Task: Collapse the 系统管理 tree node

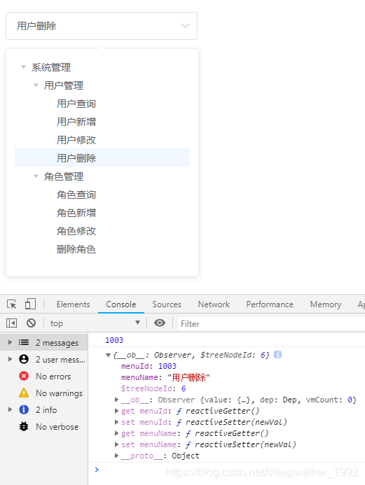Action: pyautogui.click(x=23, y=66)
